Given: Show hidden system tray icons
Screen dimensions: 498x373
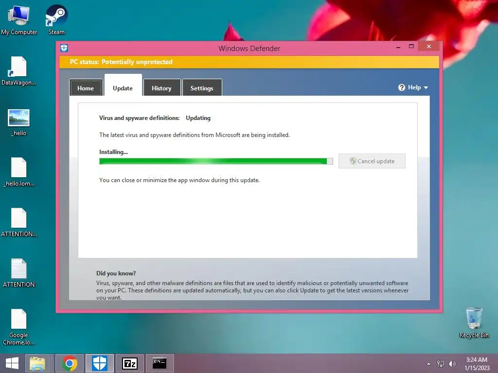Looking at the screenshot, I should coord(429,364).
